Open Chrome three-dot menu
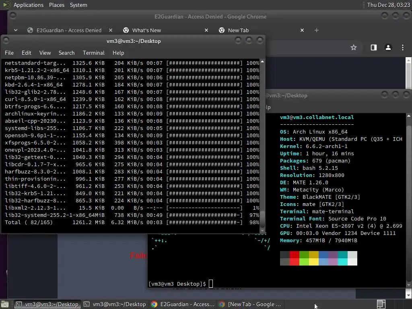 [x=402, y=47]
